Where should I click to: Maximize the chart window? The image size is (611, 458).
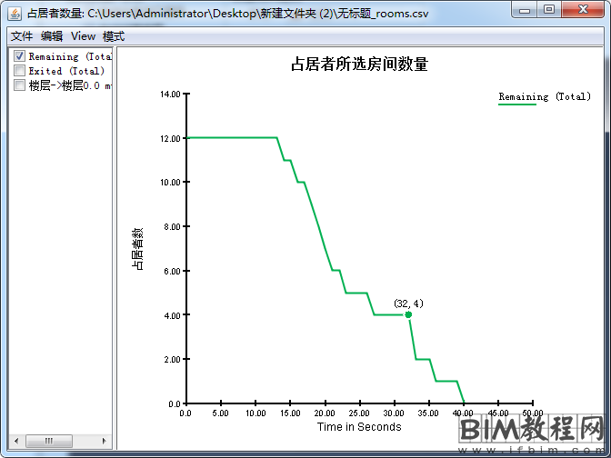click(x=549, y=9)
